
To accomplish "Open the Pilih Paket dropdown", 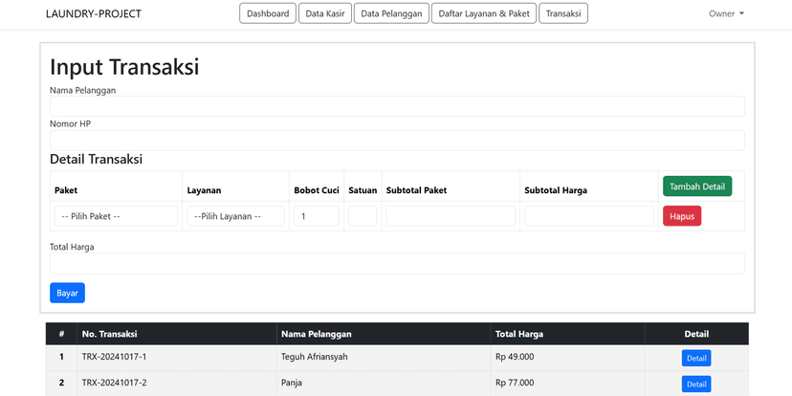I will tap(116, 216).
